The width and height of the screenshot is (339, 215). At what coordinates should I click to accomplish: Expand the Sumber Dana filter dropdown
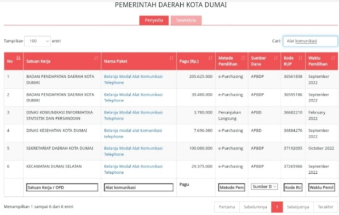[264, 187]
